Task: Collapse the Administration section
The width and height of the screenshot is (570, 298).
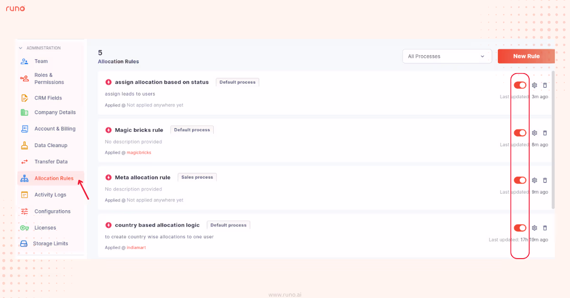Action: [20, 47]
